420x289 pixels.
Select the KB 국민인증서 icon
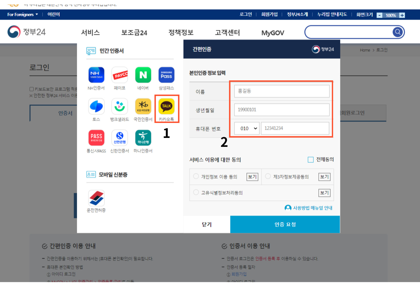[x=143, y=106]
